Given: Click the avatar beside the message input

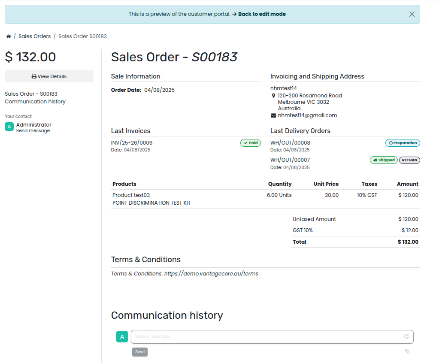Looking at the screenshot, I should coord(122,337).
